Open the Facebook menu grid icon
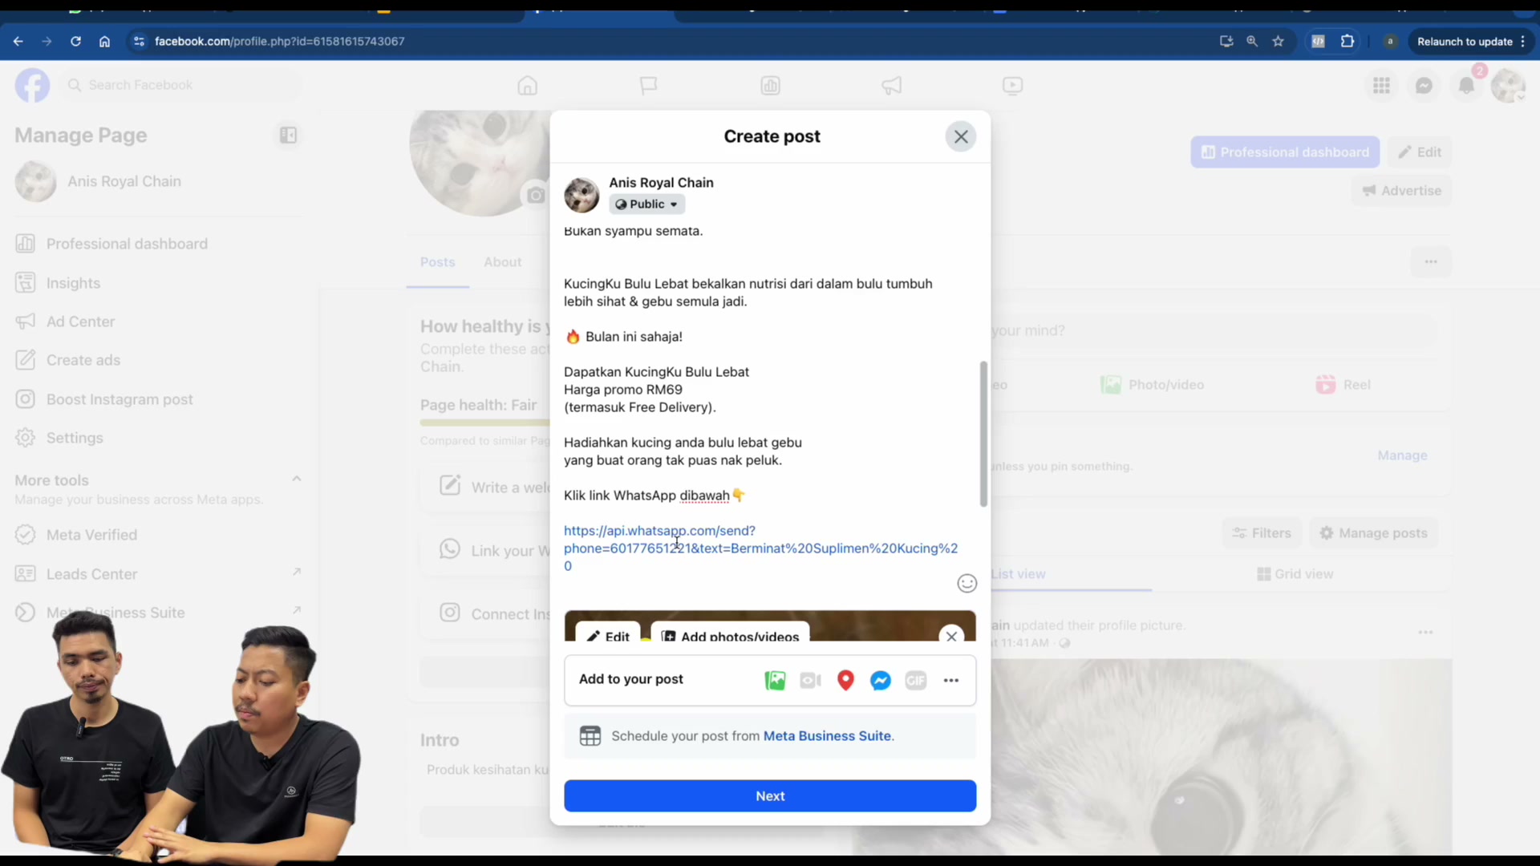The height and width of the screenshot is (866, 1540). pyautogui.click(x=1381, y=85)
